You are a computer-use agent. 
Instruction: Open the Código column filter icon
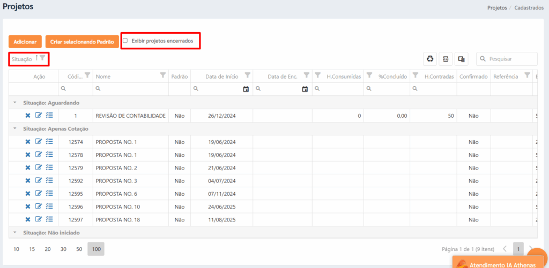(x=87, y=75)
